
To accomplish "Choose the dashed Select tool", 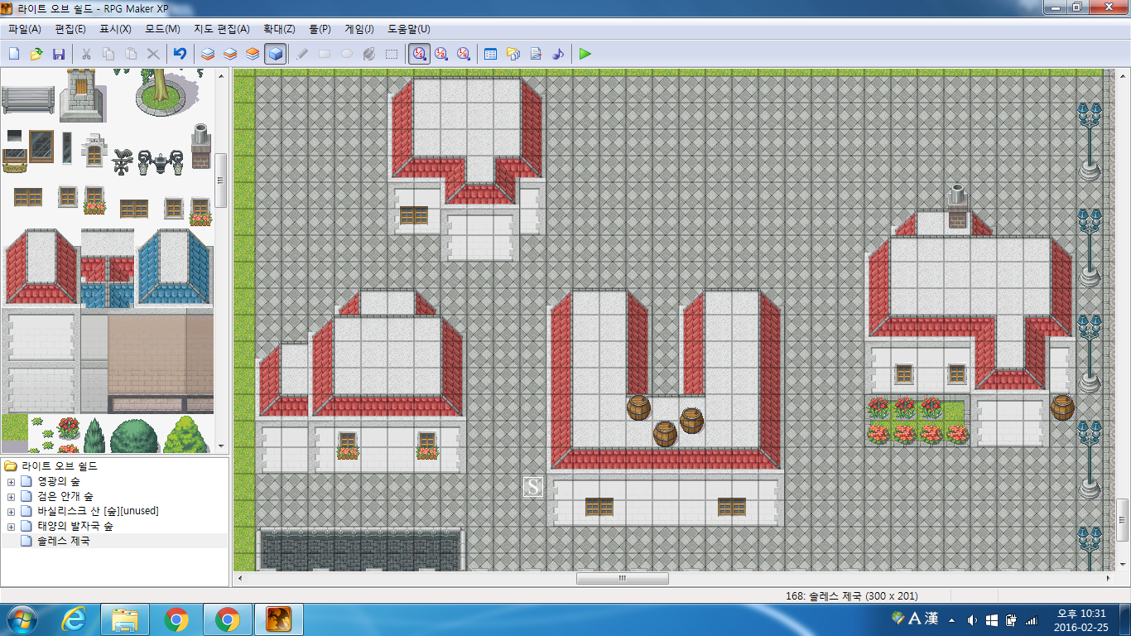I will point(392,54).
